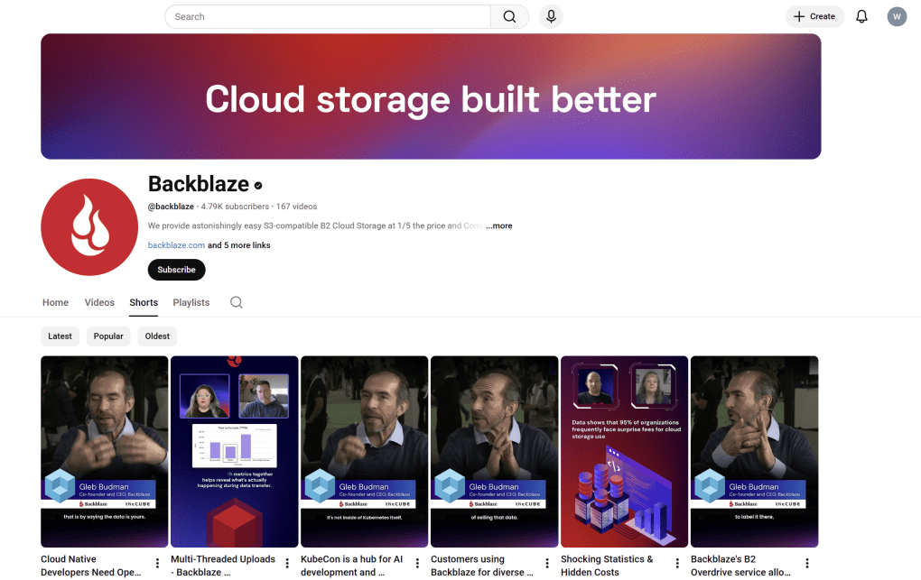Click the @backblaze handle text
Viewport: 921px width, 580px height.
[x=171, y=207]
